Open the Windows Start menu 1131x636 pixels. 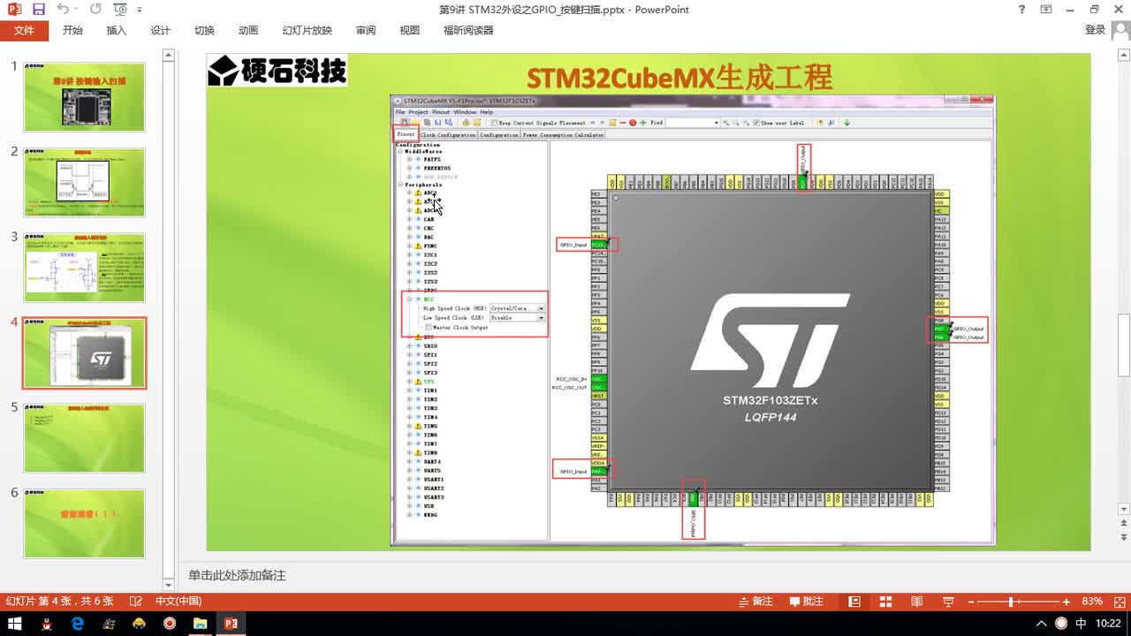click(16, 624)
